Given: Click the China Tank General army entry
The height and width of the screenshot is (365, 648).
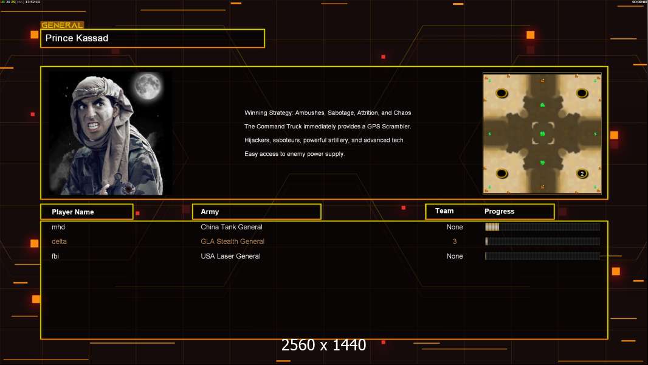Looking at the screenshot, I should click(x=232, y=227).
